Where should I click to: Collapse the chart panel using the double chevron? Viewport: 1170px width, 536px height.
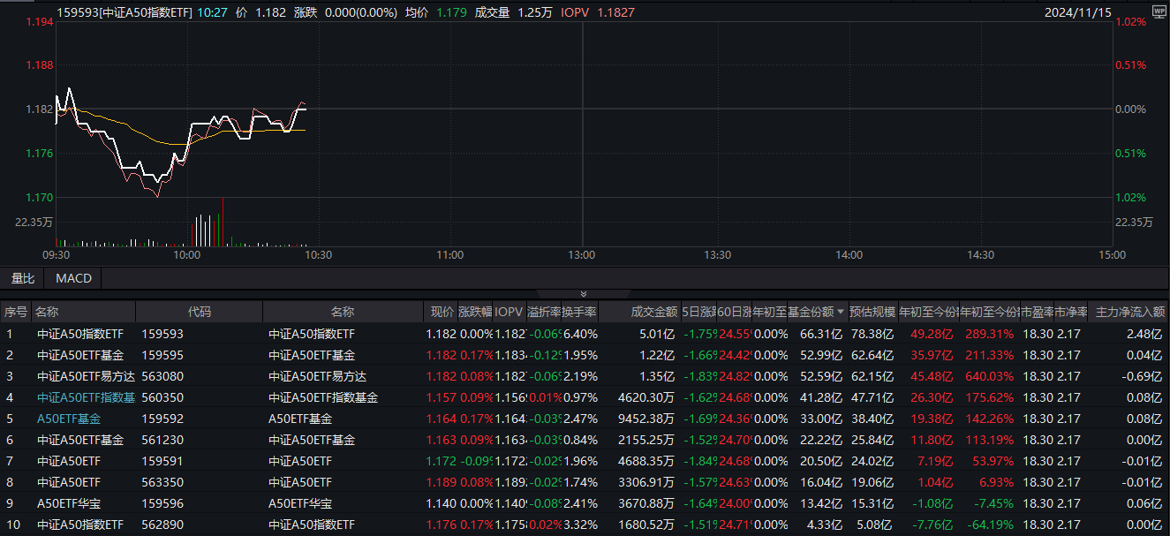(x=583, y=294)
